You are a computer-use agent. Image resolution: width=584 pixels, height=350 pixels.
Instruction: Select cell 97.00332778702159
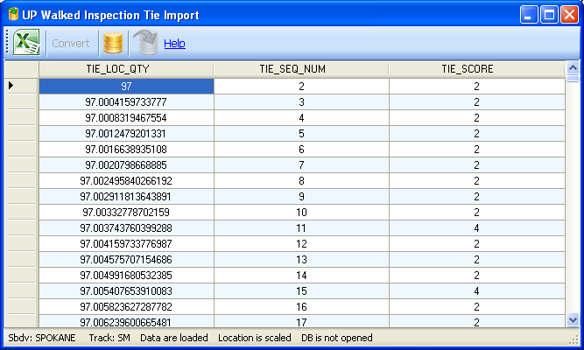click(x=126, y=212)
